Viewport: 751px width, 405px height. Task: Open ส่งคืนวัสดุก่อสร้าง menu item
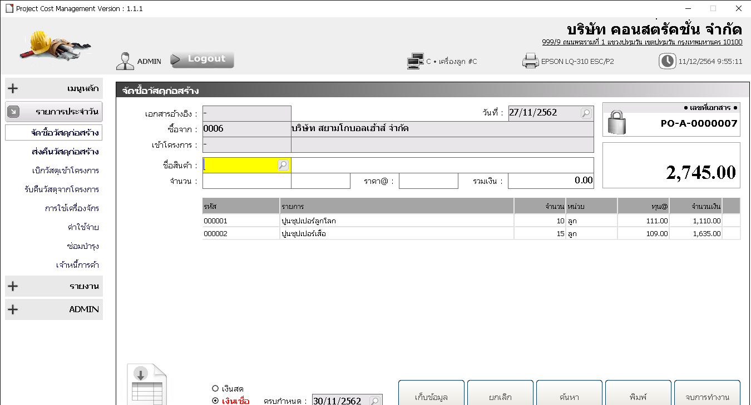pos(65,152)
